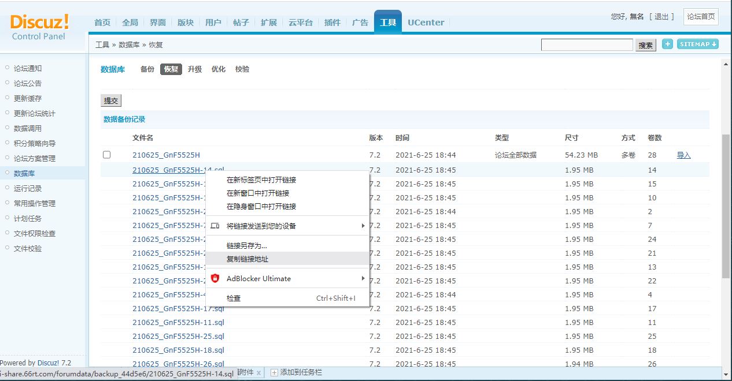
Task: Select 计划任务 in the sidebar
Action: [x=28, y=218]
